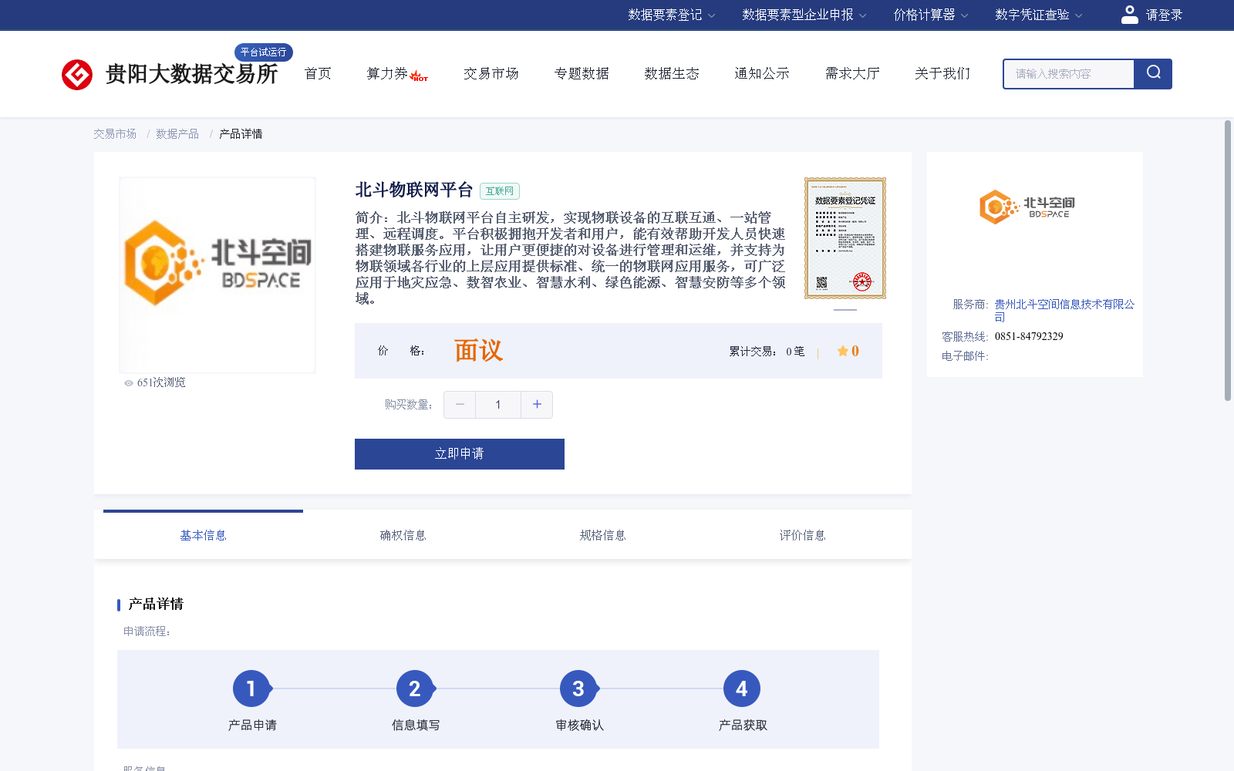Click the search magnifier button
Viewport: 1234px width, 771px height.
[1153, 74]
